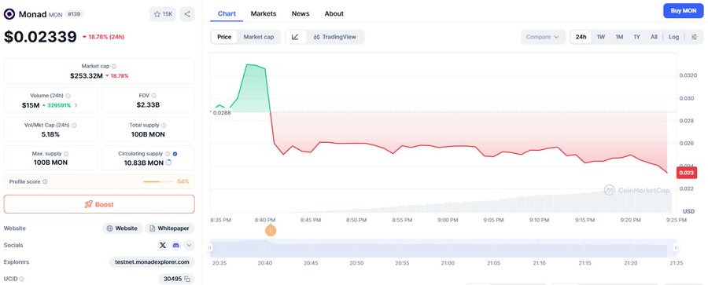Image resolution: width=708 pixels, height=285 pixels.
Task: Show FDV info tooltip icon
Action: click(x=154, y=96)
